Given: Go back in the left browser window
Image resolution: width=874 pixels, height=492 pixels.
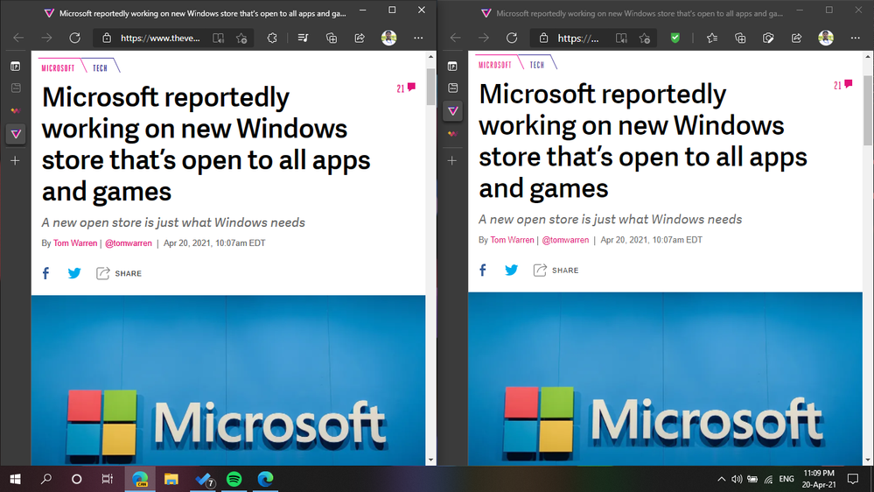Looking at the screenshot, I should [18, 38].
